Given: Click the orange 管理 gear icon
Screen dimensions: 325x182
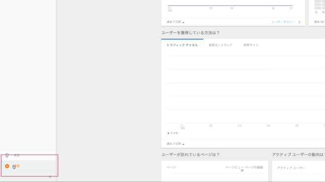Looking at the screenshot, I should tap(7, 166).
